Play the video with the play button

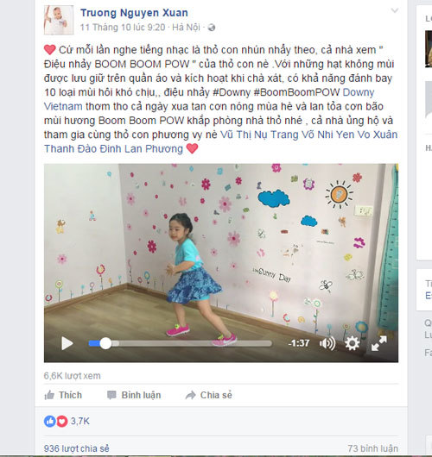tap(67, 343)
